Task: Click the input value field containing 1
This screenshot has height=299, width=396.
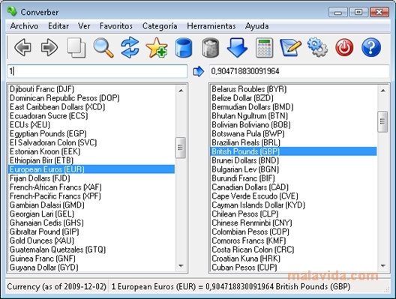Action: click(x=97, y=71)
